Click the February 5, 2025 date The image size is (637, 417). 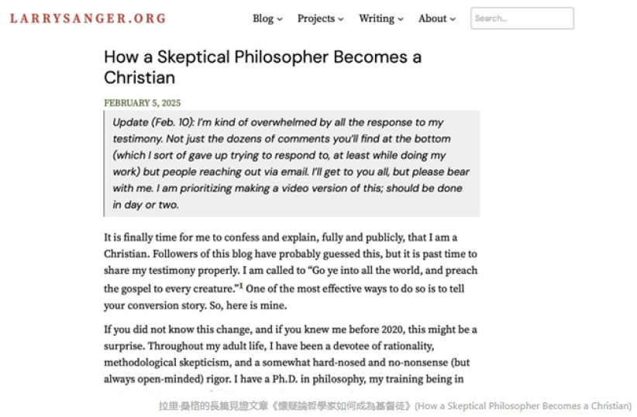[x=143, y=102]
